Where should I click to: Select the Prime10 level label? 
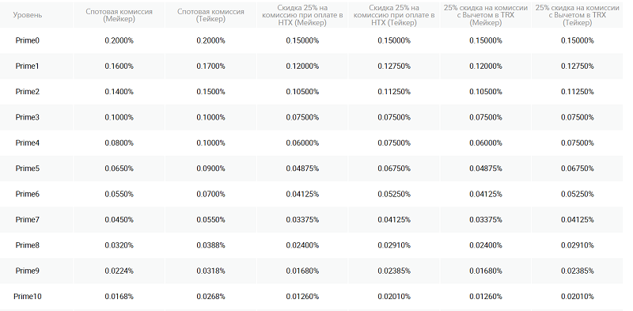(28, 297)
